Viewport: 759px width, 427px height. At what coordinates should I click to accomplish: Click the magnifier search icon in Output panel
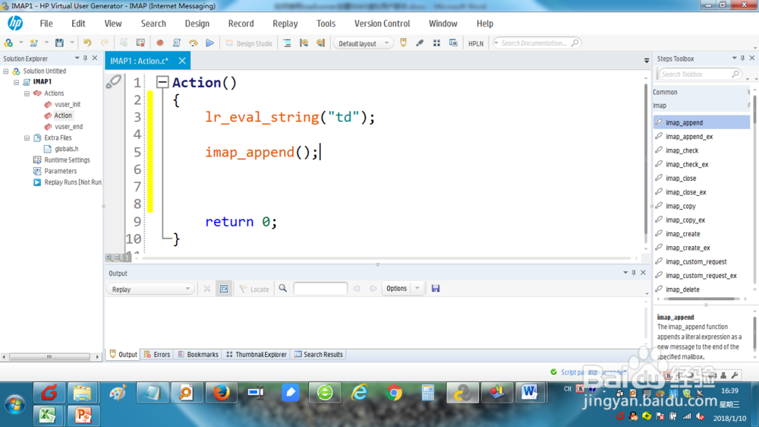[x=282, y=289]
